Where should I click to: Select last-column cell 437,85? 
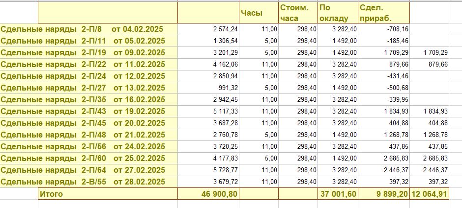pos(429,147)
